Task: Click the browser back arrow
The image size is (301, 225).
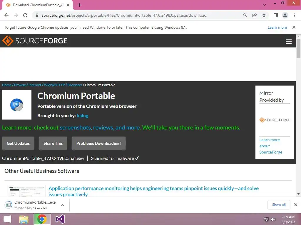Action: point(6,15)
